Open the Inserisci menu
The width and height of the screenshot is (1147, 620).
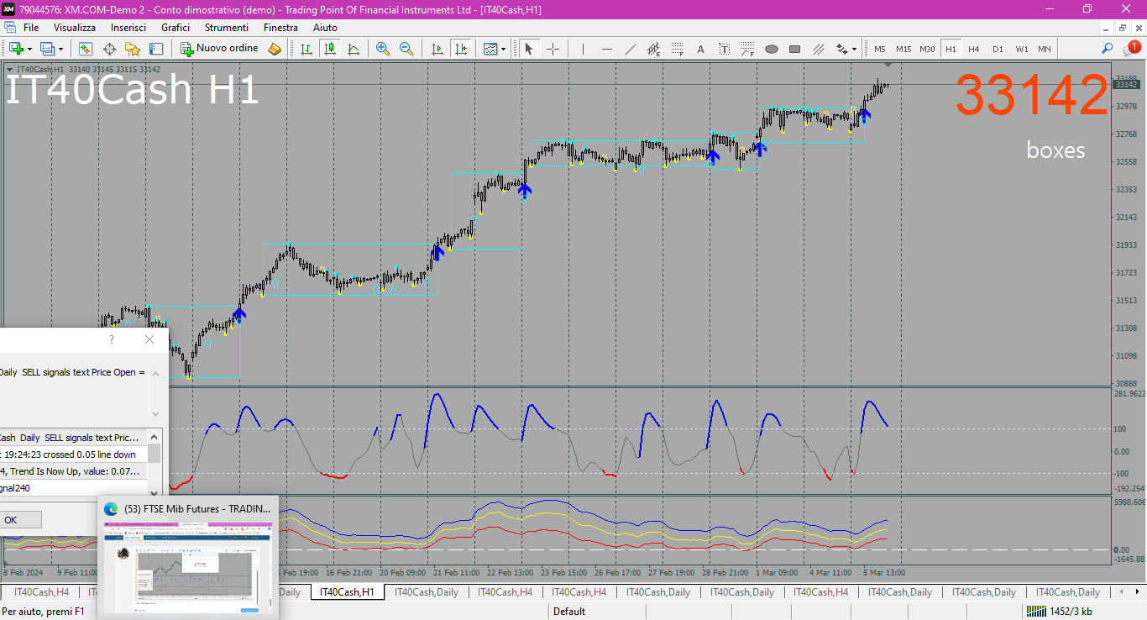point(128,28)
